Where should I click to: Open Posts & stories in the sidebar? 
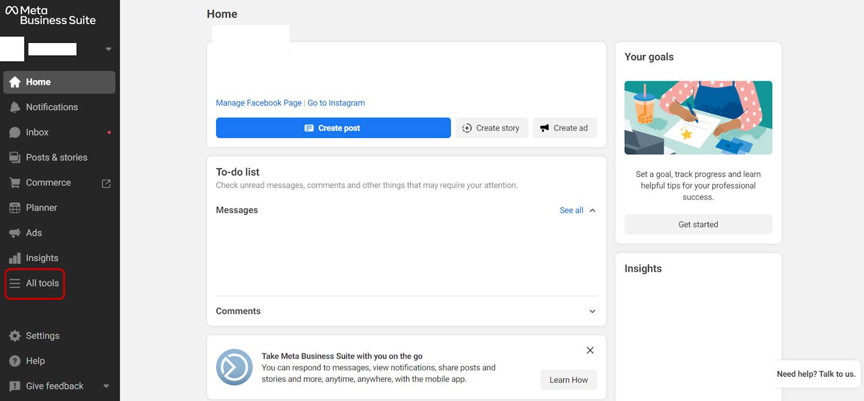(x=59, y=158)
